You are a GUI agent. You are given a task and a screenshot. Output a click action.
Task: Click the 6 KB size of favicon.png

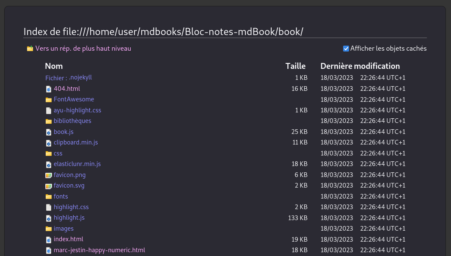pyautogui.click(x=301, y=175)
